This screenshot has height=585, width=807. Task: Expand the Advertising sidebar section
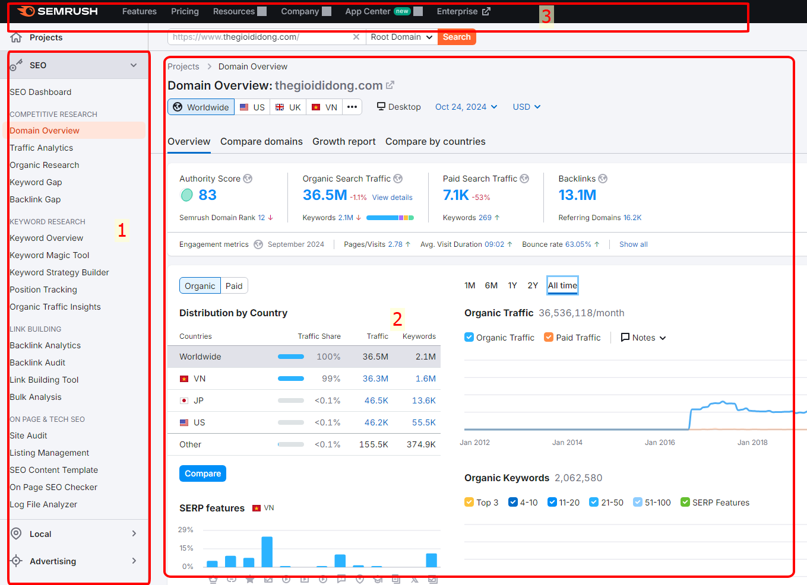pos(134,561)
